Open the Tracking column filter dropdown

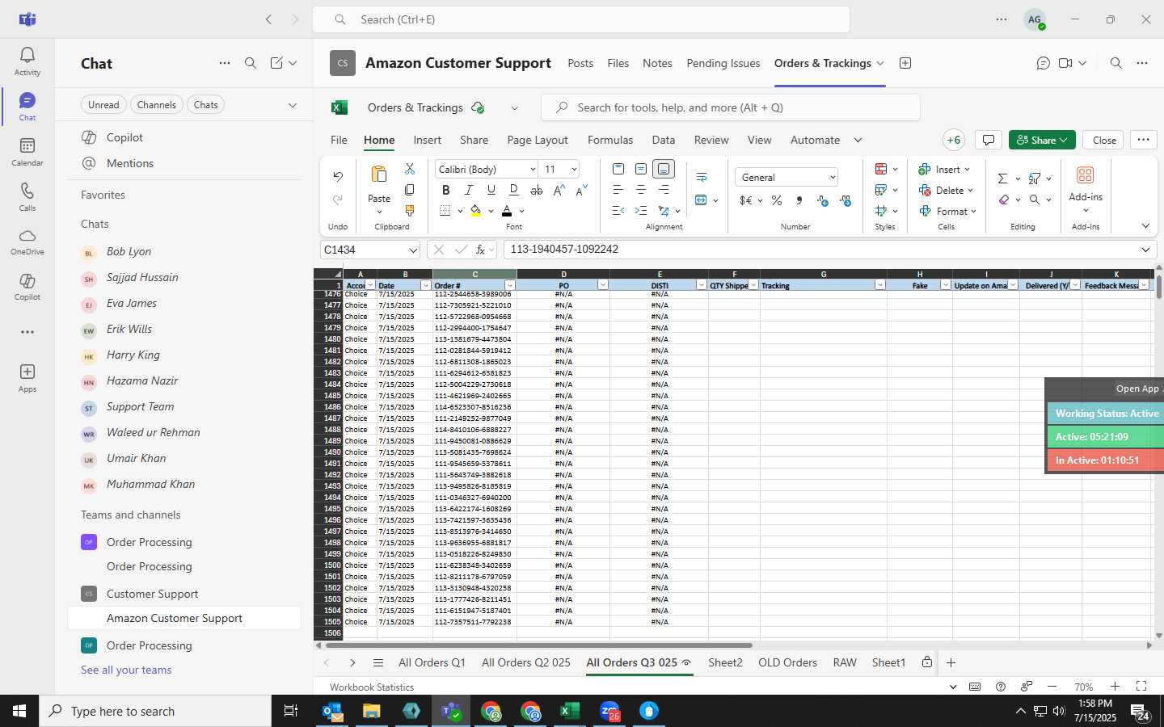(x=879, y=285)
